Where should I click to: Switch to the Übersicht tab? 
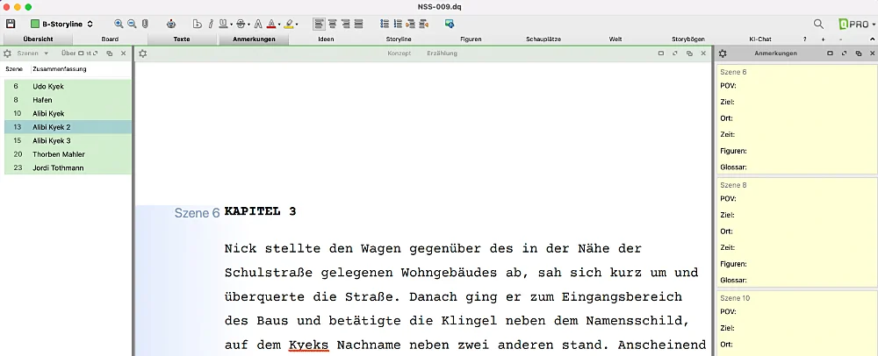(38, 39)
